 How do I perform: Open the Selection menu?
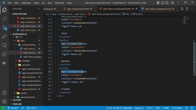point(26,3)
